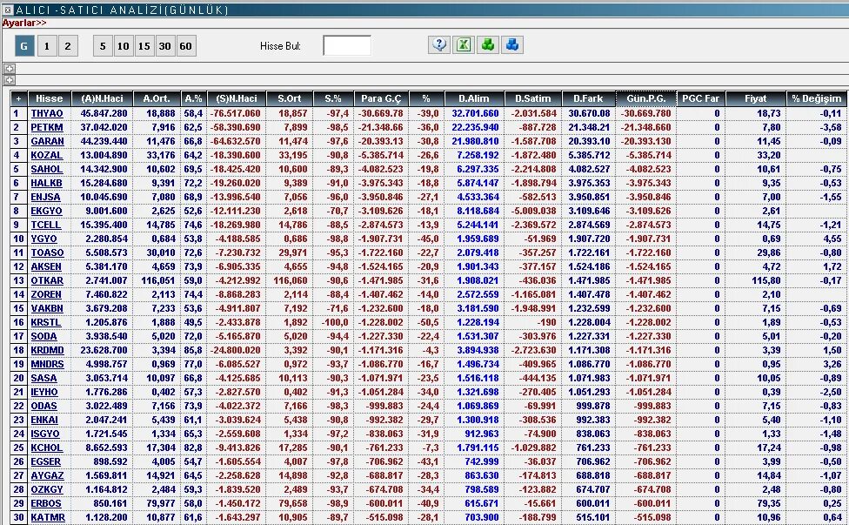This screenshot has width=849, height=525.
Task: Open the SAHOL stock link
Action: [x=46, y=169]
